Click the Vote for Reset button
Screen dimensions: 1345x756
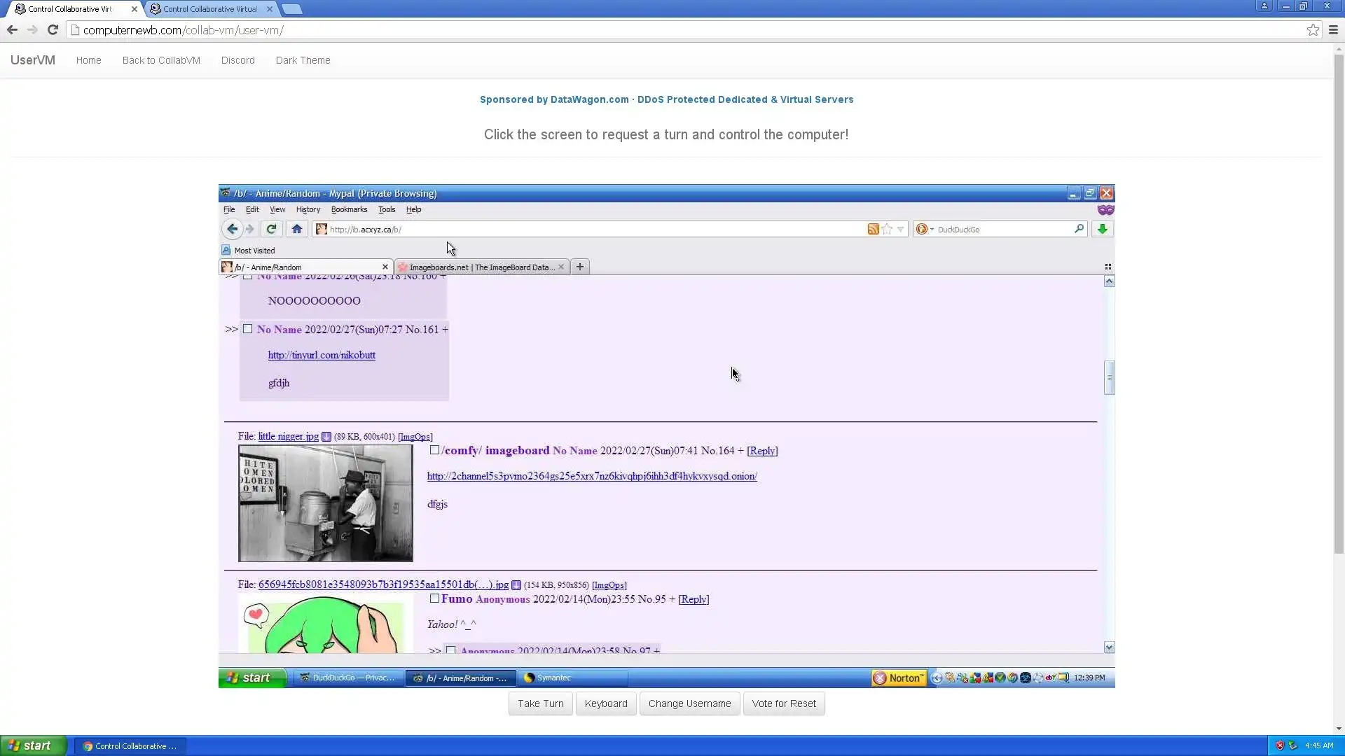point(783,703)
